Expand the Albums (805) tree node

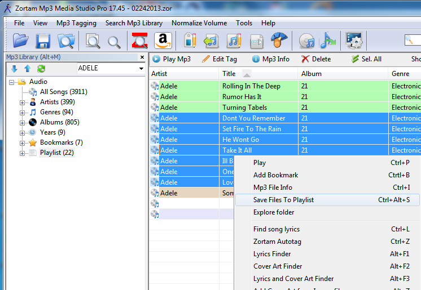click(x=23, y=122)
